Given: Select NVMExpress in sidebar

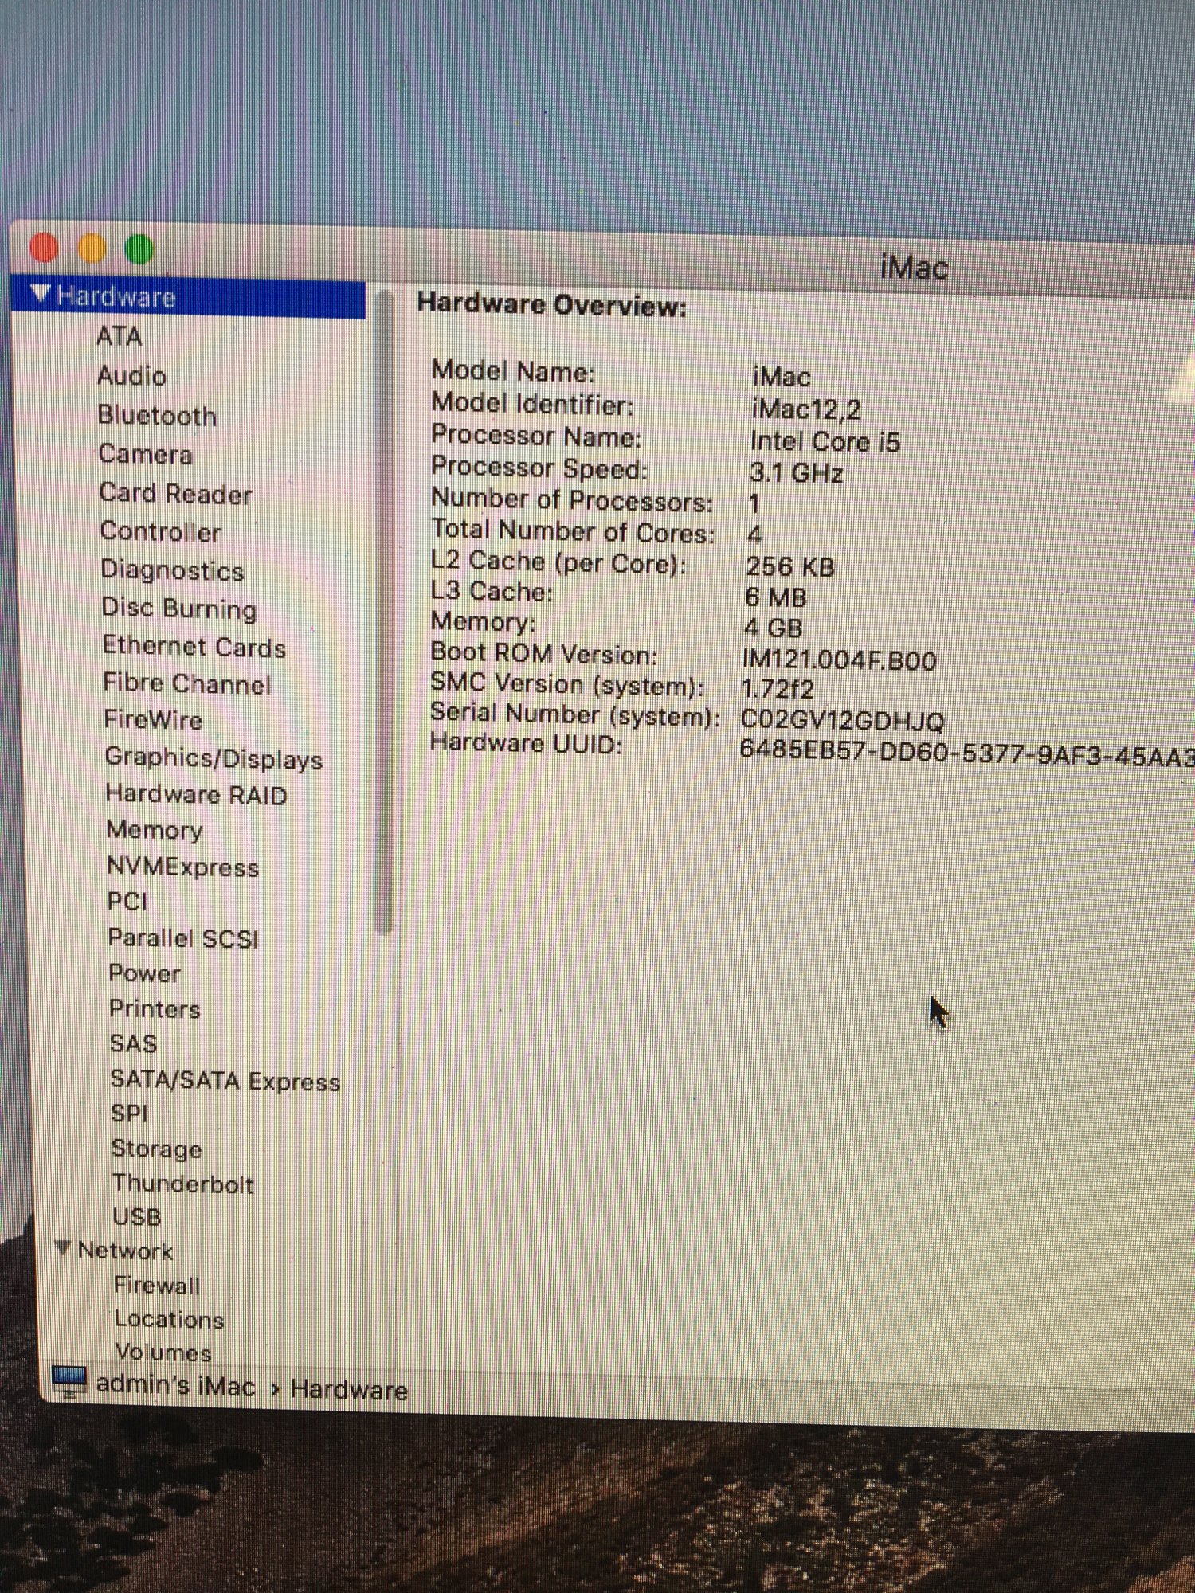Looking at the screenshot, I should click(183, 867).
